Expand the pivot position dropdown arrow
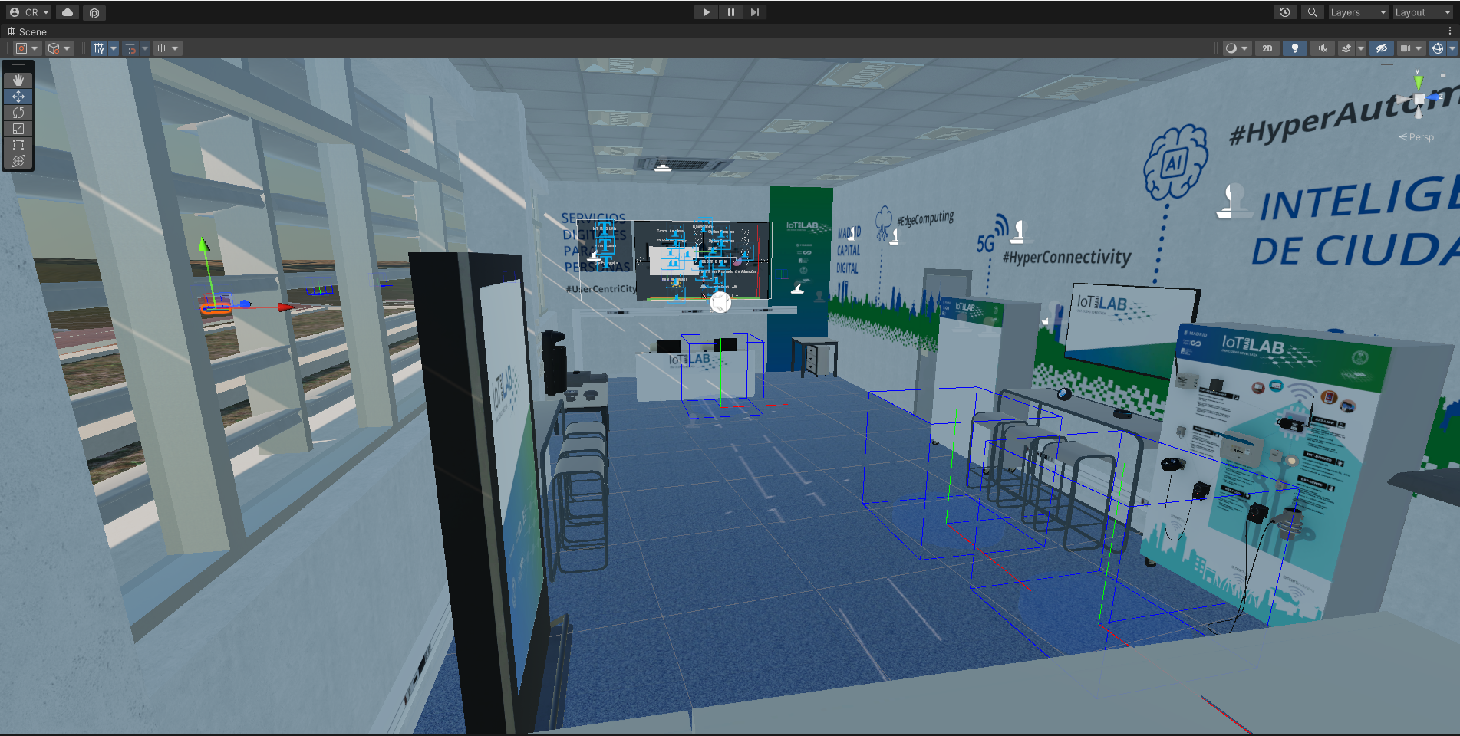Image resolution: width=1460 pixels, height=736 pixels. pos(35,48)
